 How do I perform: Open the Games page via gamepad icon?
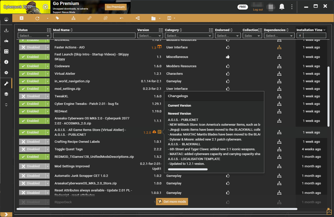point(6,41)
